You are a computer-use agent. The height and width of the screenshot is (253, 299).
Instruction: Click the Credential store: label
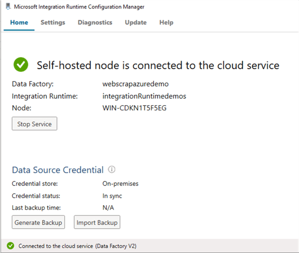tap(35, 184)
